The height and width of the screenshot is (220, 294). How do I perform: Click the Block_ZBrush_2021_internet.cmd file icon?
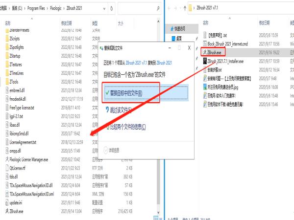pyautogui.click(x=205, y=44)
